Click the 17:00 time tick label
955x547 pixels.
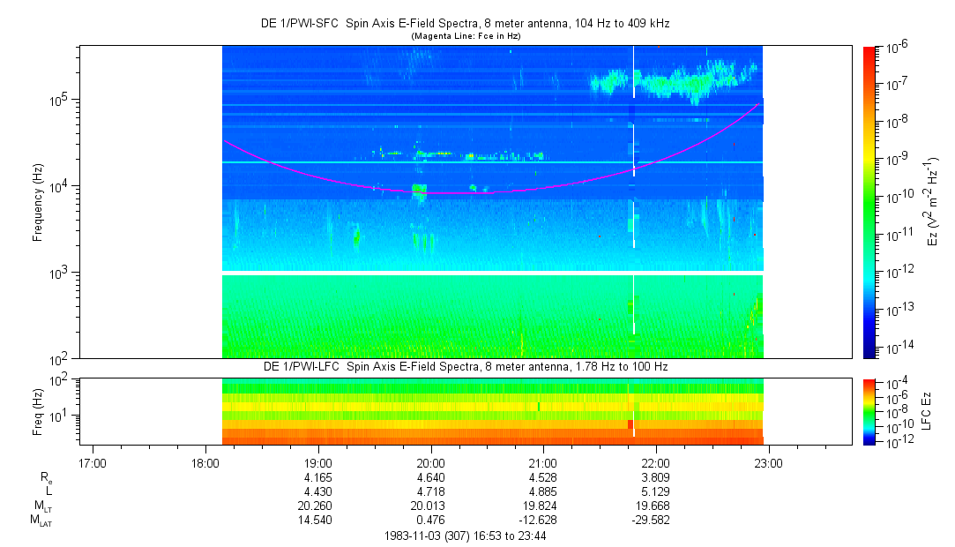coord(92,464)
